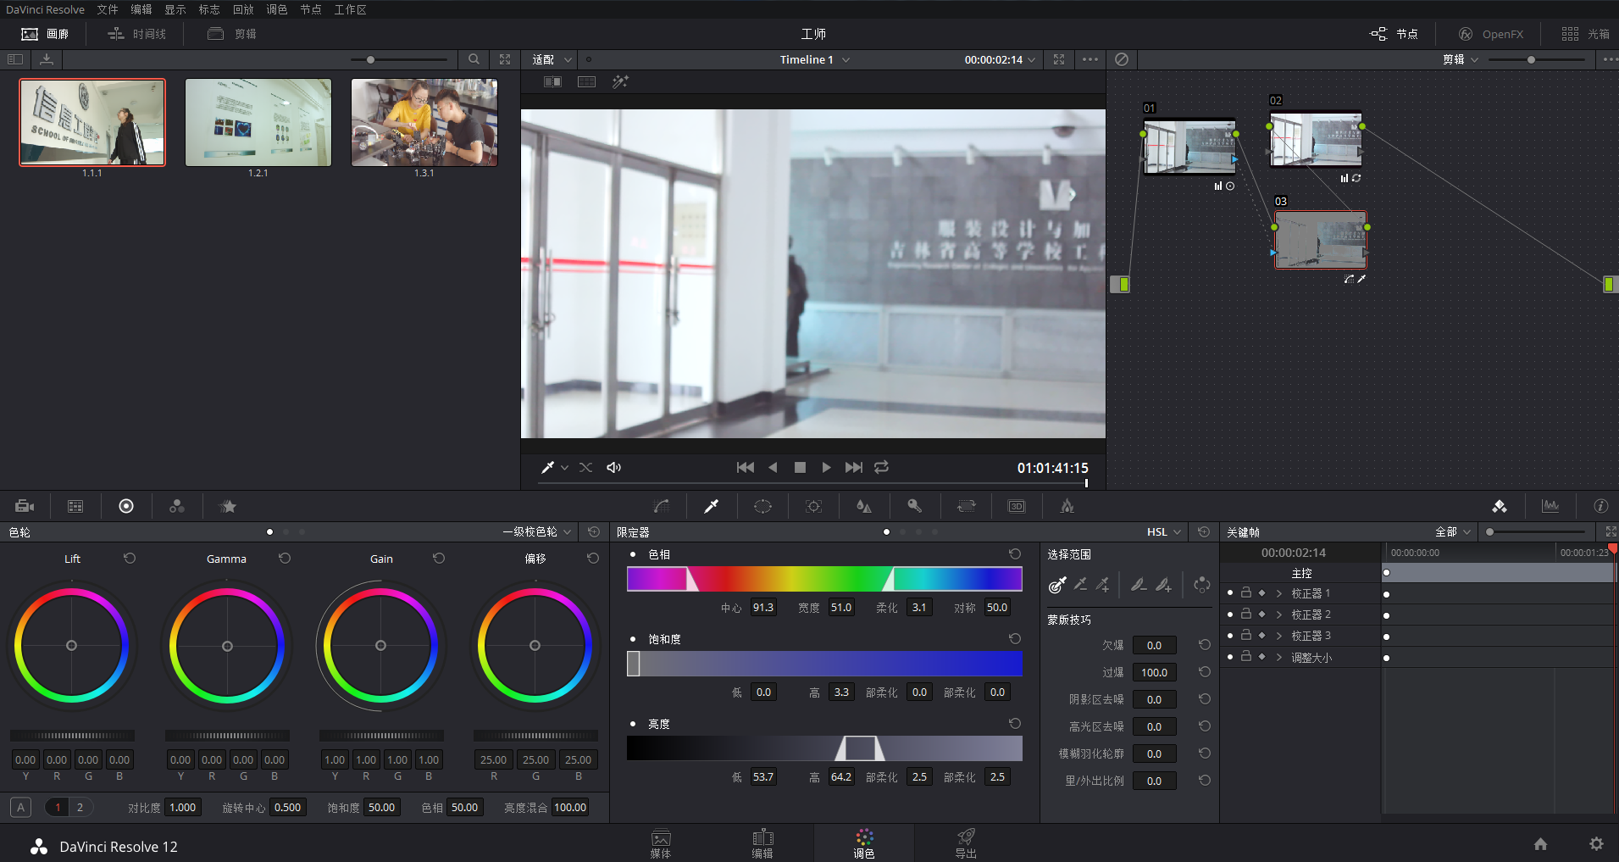The width and height of the screenshot is (1619, 862).
Task: Toggle the Timeline panel button
Action: pos(137,34)
